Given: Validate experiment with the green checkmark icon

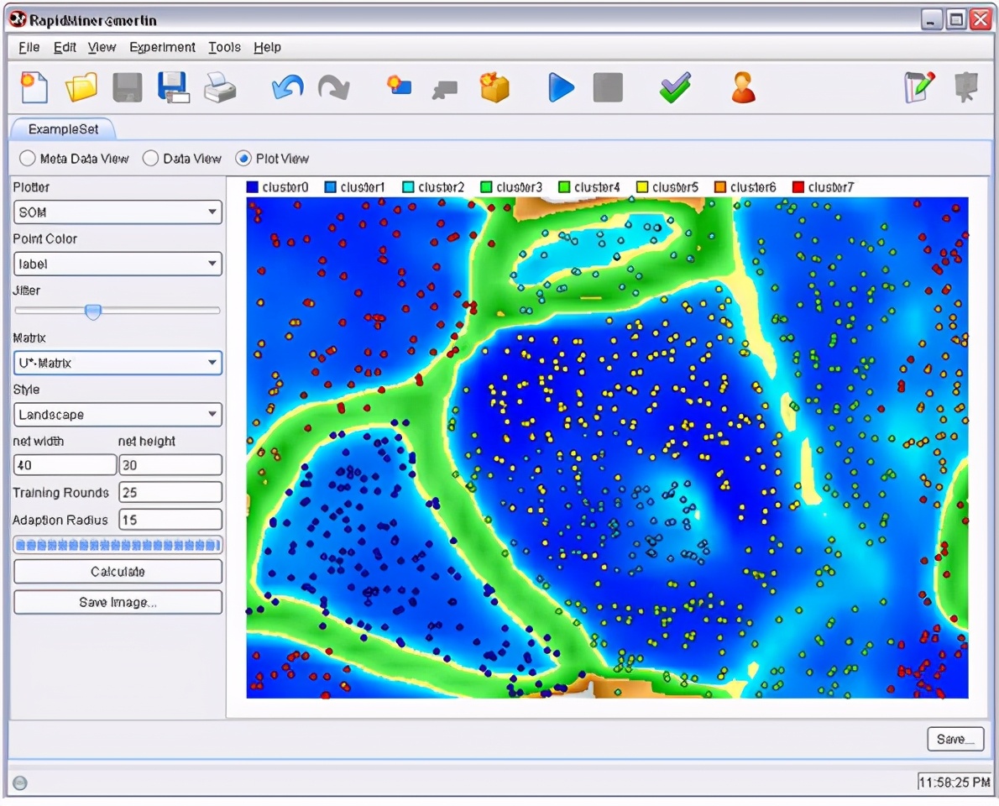Looking at the screenshot, I should pos(675,87).
